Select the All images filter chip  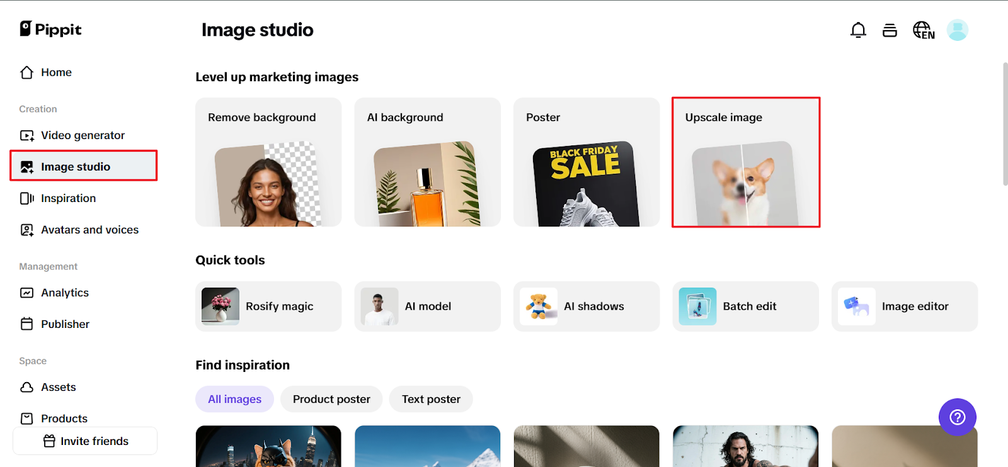click(x=234, y=399)
